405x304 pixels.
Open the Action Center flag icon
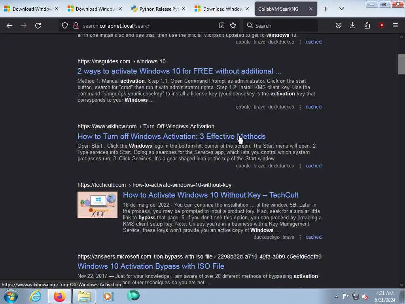[346, 296]
